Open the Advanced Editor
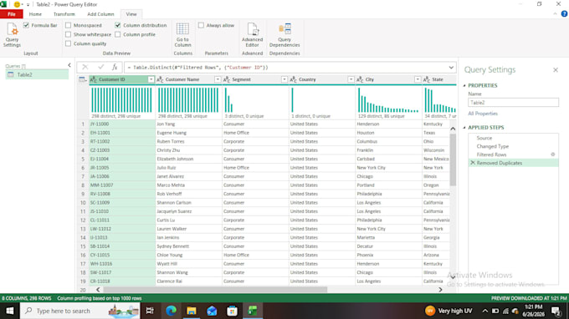This screenshot has height=319, width=569. [252, 35]
